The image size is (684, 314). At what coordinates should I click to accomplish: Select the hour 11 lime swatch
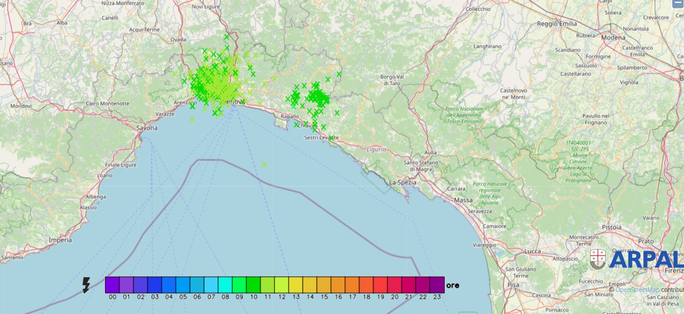coord(267,285)
